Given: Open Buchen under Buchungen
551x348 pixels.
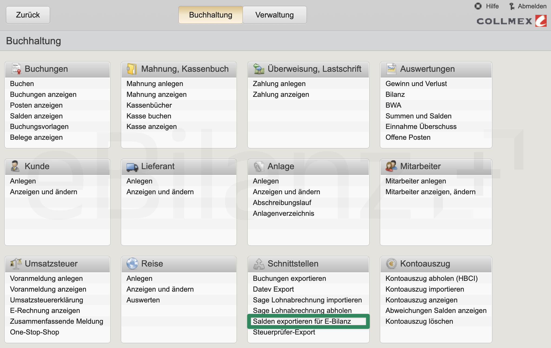Looking at the screenshot, I should pos(22,84).
